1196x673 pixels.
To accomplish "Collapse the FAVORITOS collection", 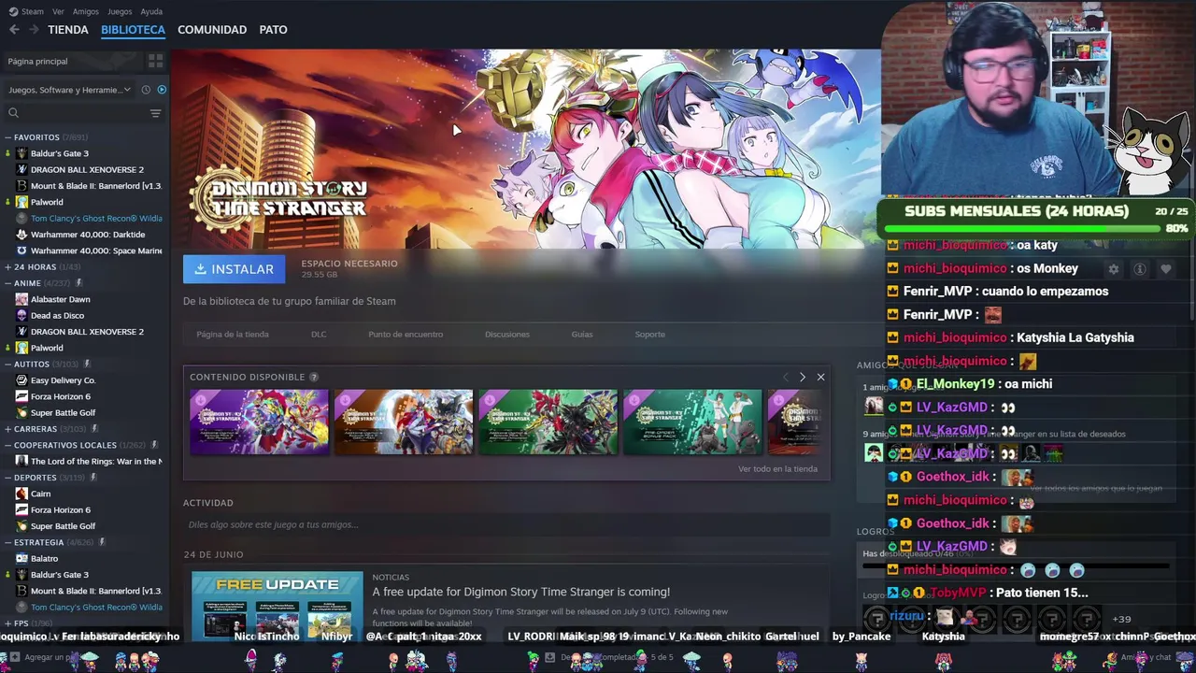I will tap(8, 137).
